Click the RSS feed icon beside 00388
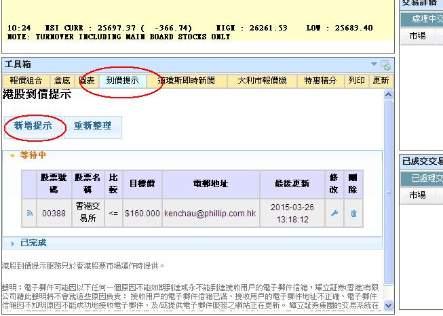This screenshot has height=316, width=443. click(30, 213)
